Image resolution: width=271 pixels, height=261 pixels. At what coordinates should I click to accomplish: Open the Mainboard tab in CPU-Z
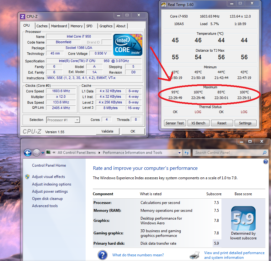coord(59,26)
